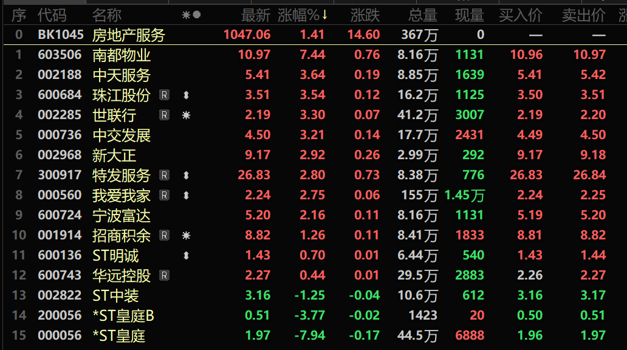Click stock code 000056
The width and height of the screenshot is (627, 350).
coord(60,335)
